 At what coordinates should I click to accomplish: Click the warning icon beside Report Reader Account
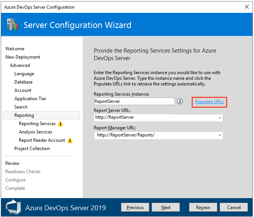(70, 140)
